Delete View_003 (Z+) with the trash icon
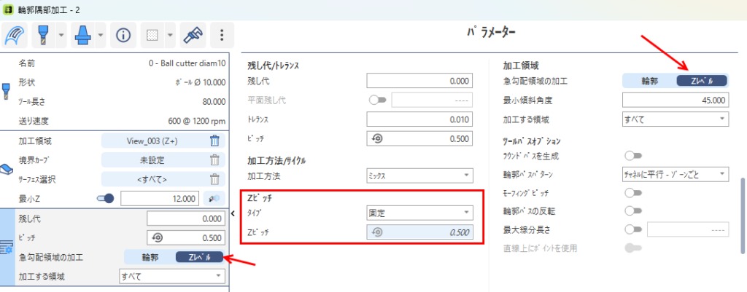The width and height of the screenshot is (747, 292). coord(214,141)
